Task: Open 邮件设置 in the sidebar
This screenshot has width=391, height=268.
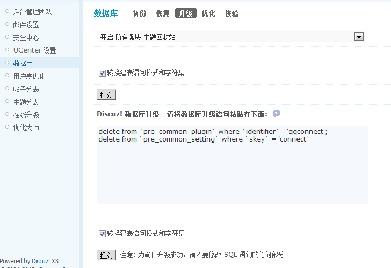Action: pyautogui.click(x=26, y=25)
